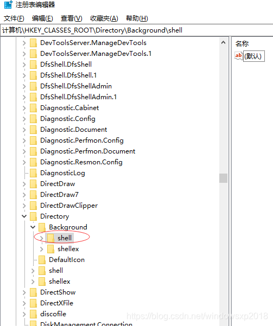This screenshot has width=273, height=326.
Task: Click the tree vertical scrollbar thumb
Action: click(223, 178)
